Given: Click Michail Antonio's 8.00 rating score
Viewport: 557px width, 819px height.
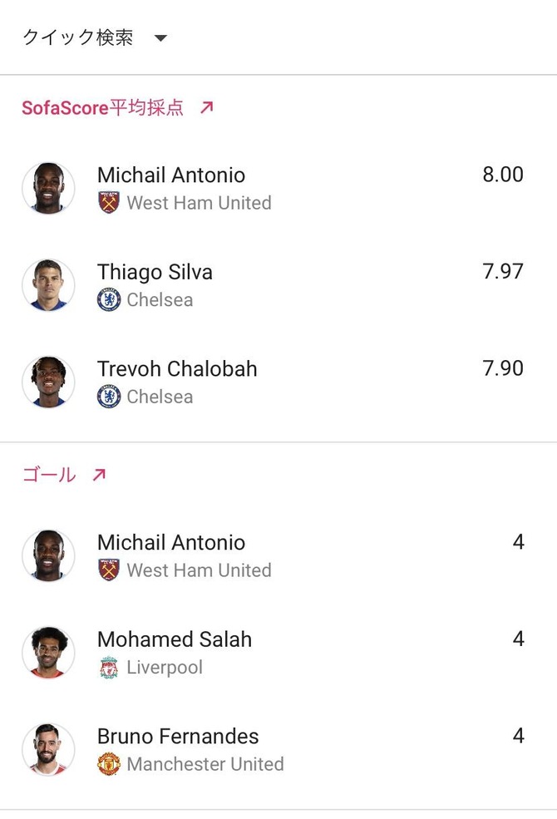Looking at the screenshot, I should point(503,175).
